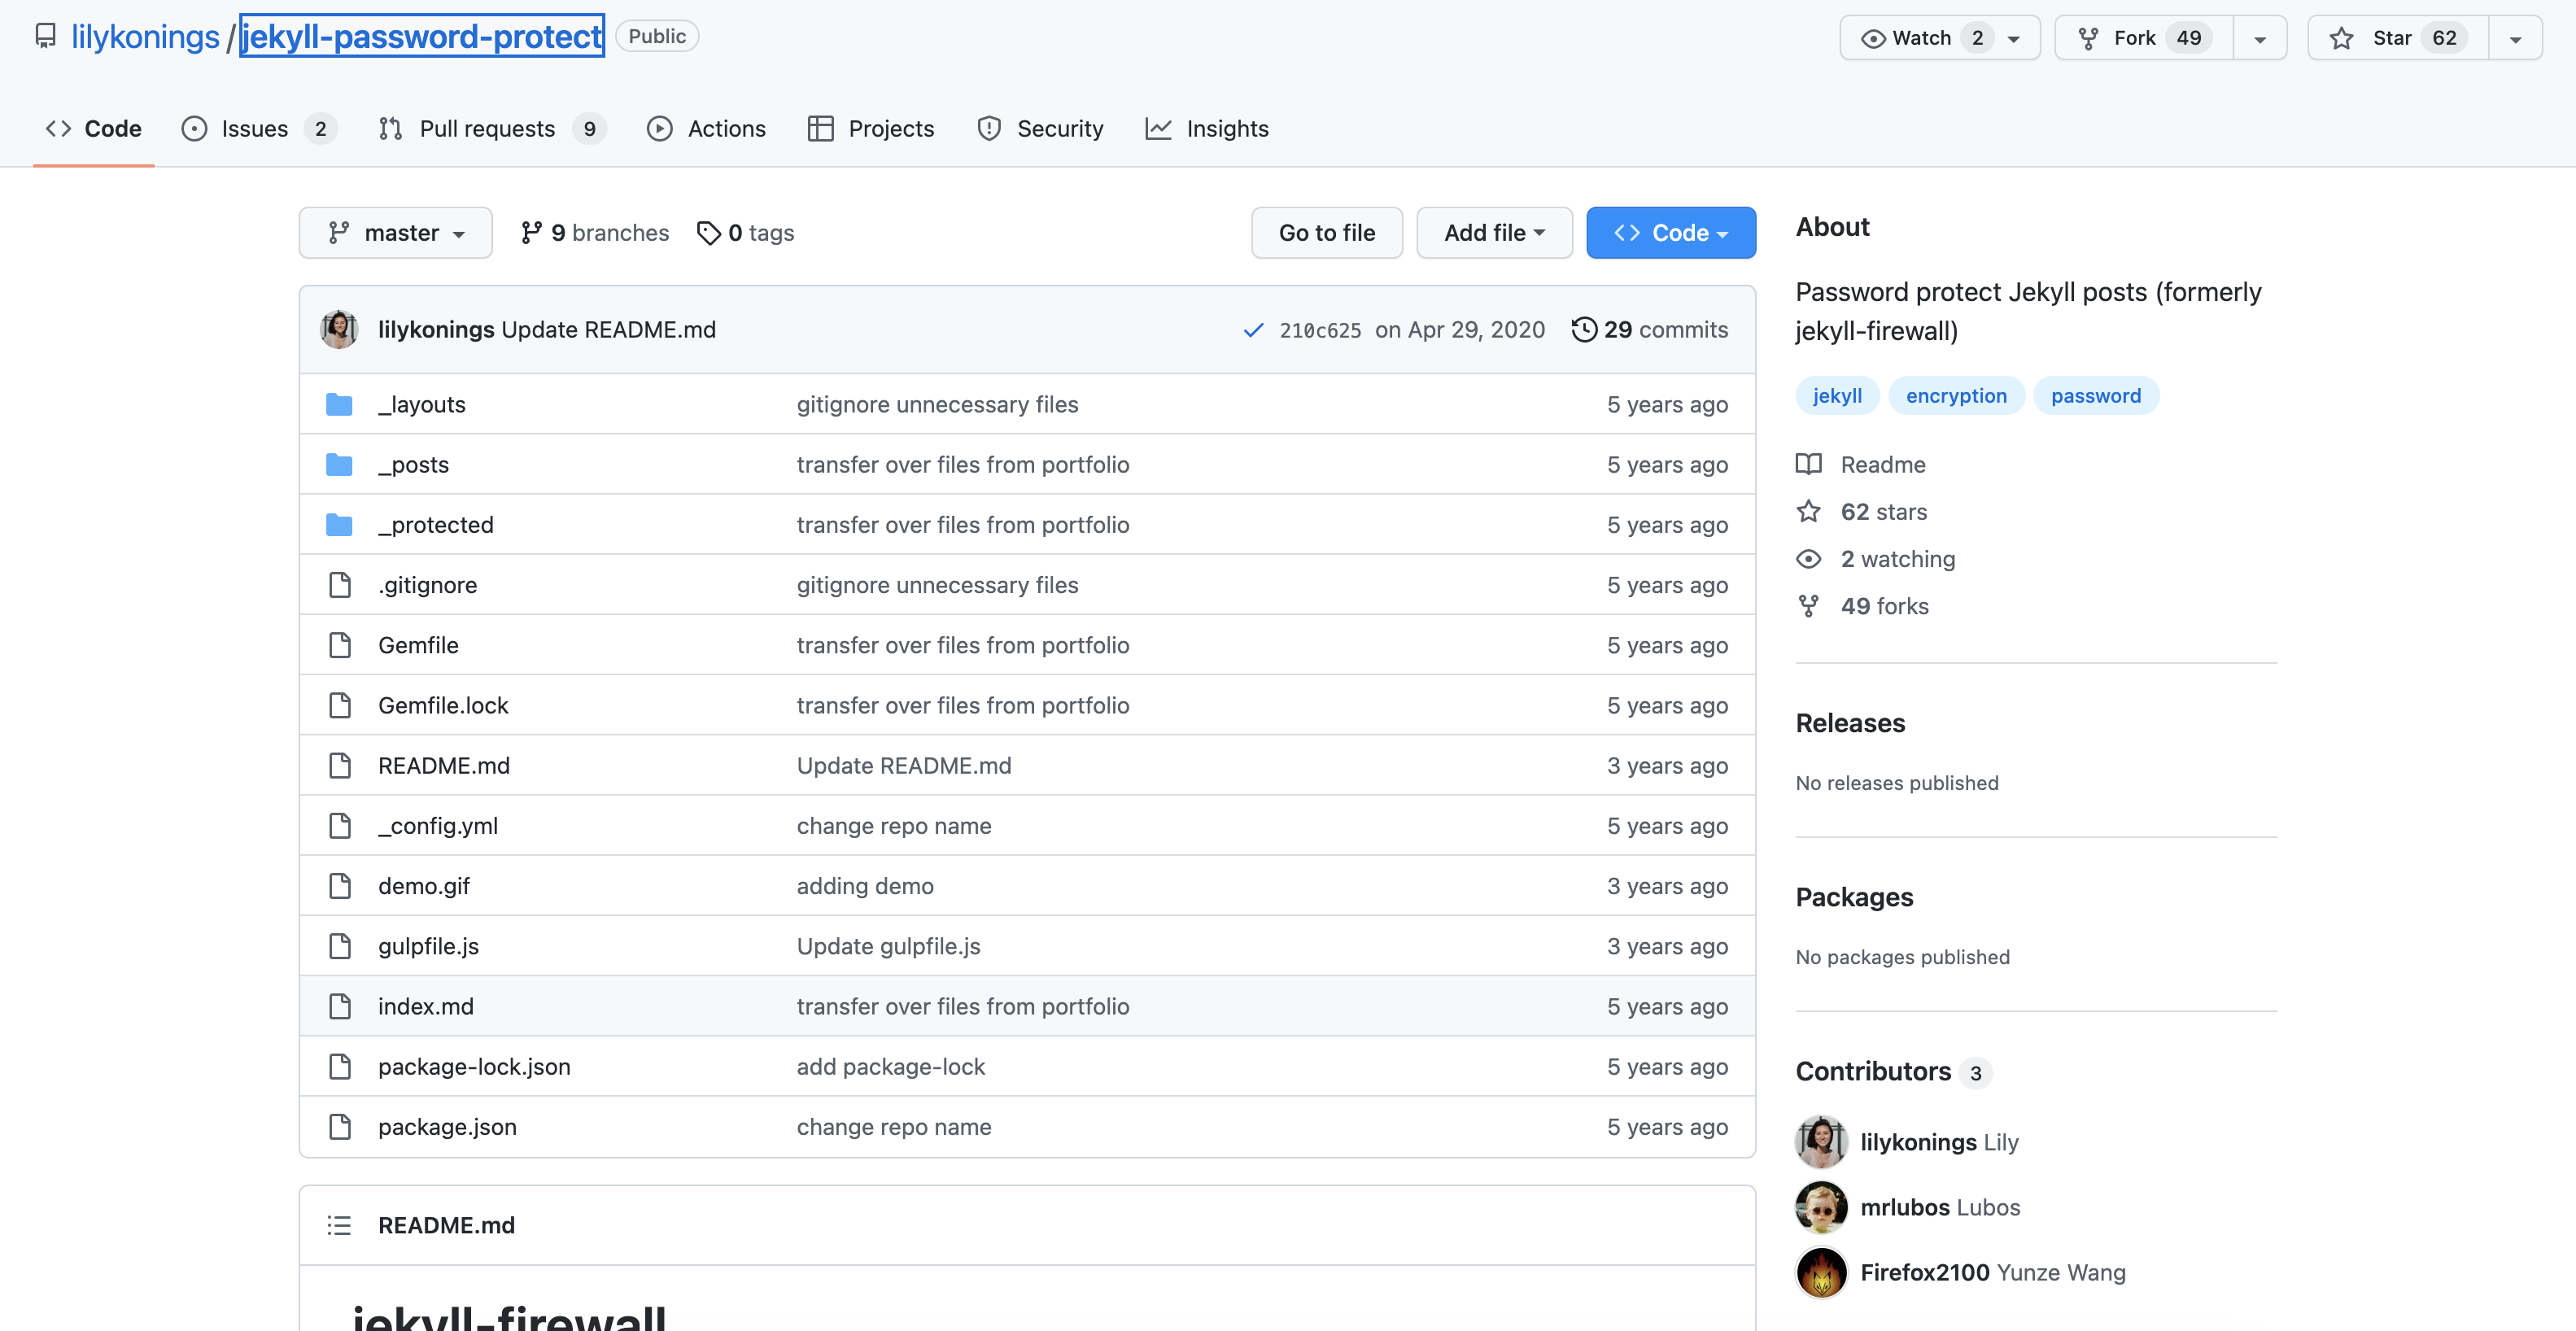The width and height of the screenshot is (2576, 1331).
Task: Click the star icon next to 62 stars
Action: [1809, 512]
